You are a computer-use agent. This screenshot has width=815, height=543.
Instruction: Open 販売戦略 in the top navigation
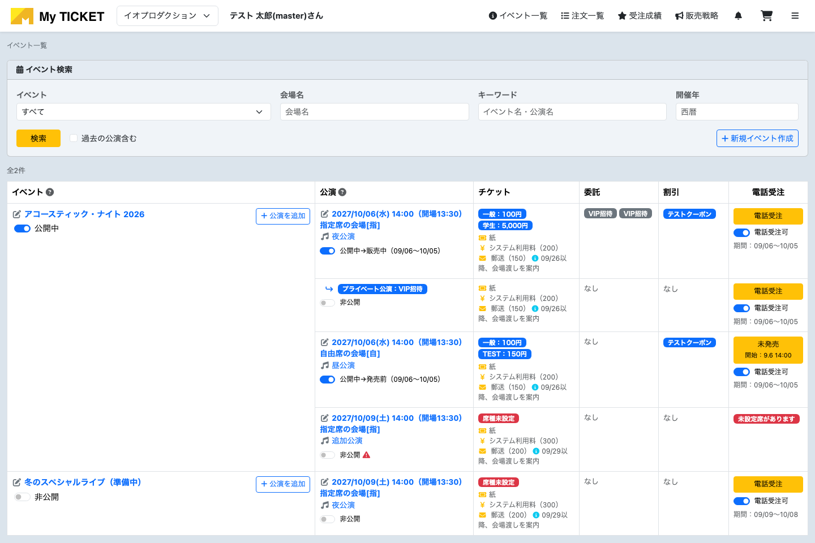(697, 16)
